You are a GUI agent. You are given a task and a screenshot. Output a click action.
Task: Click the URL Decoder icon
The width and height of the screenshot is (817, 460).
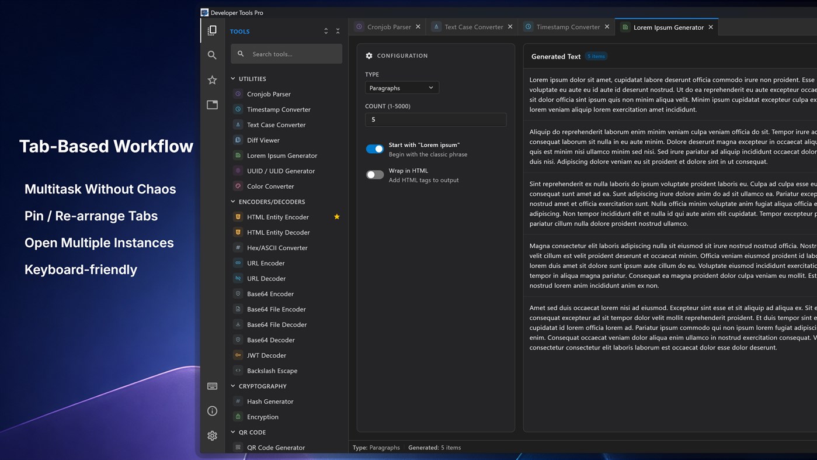click(x=238, y=278)
